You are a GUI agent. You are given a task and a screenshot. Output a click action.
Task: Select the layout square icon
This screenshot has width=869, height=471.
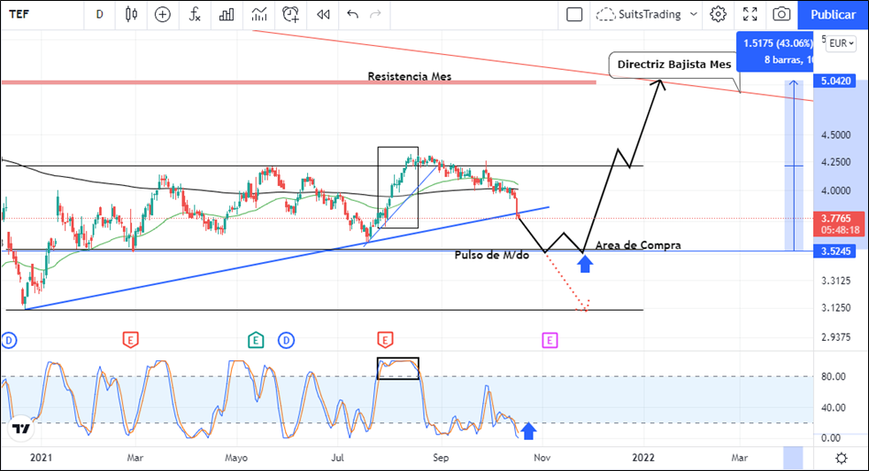pos(574,14)
